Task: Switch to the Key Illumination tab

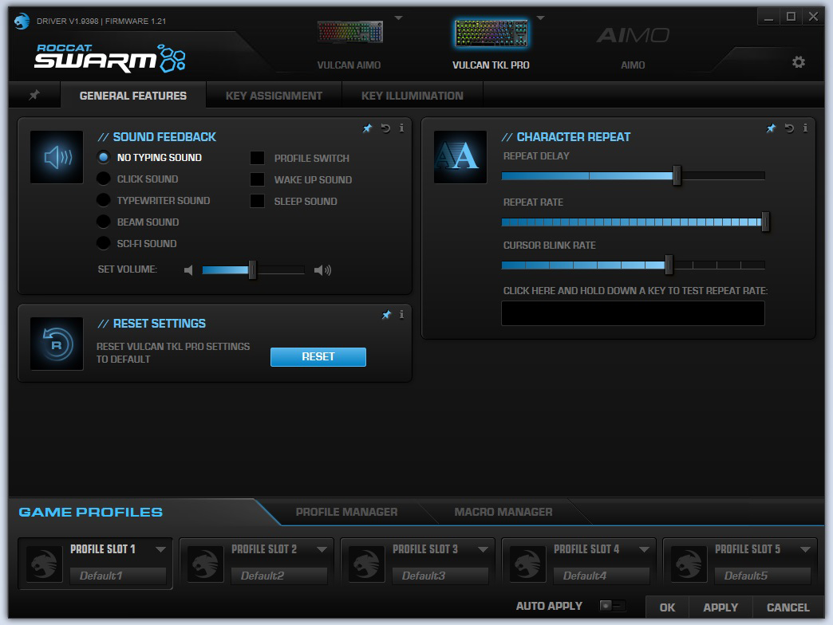Action: pyautogui.click(x=412, y=96)
